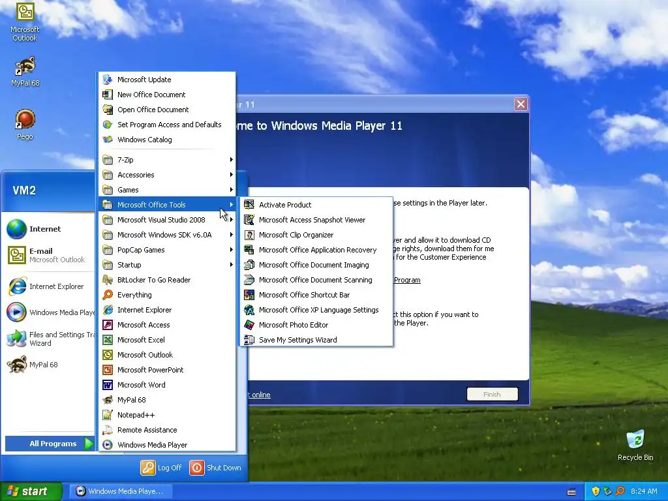Open Microsoft Office Document Scanning

[316, 280]
